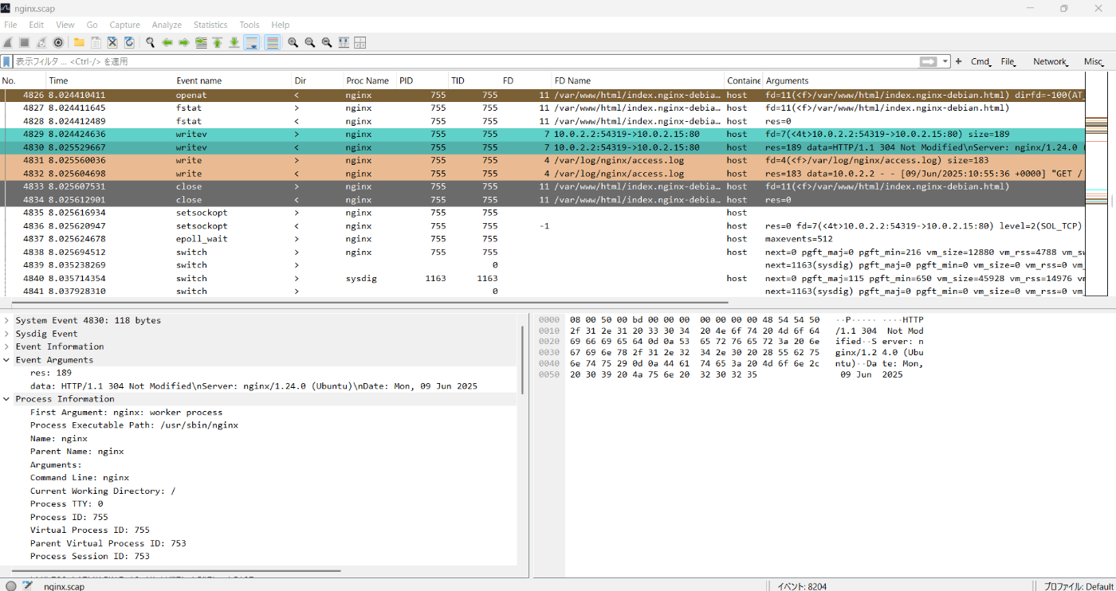Open a capture file with the folder icon
Screen dimensions: 1116x591
point(79,42)
